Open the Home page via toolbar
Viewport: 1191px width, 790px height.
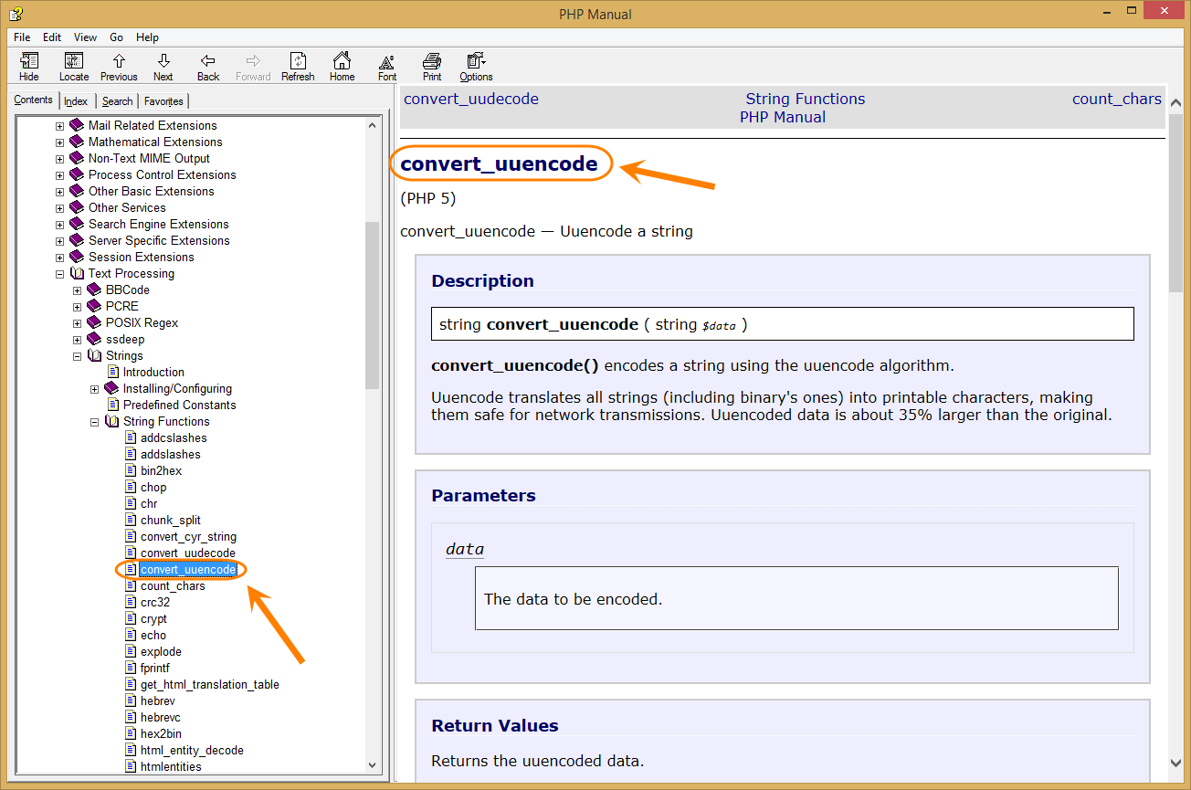[x=343, y=67]
